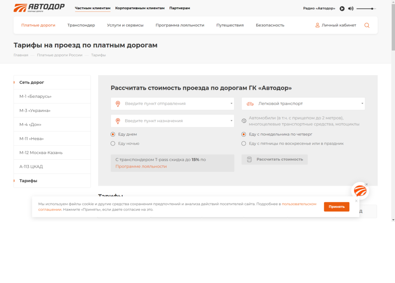This screenshot has height=283, width=395.
Task: Click the speaker icon near the radio player
Action: (351, 8)
